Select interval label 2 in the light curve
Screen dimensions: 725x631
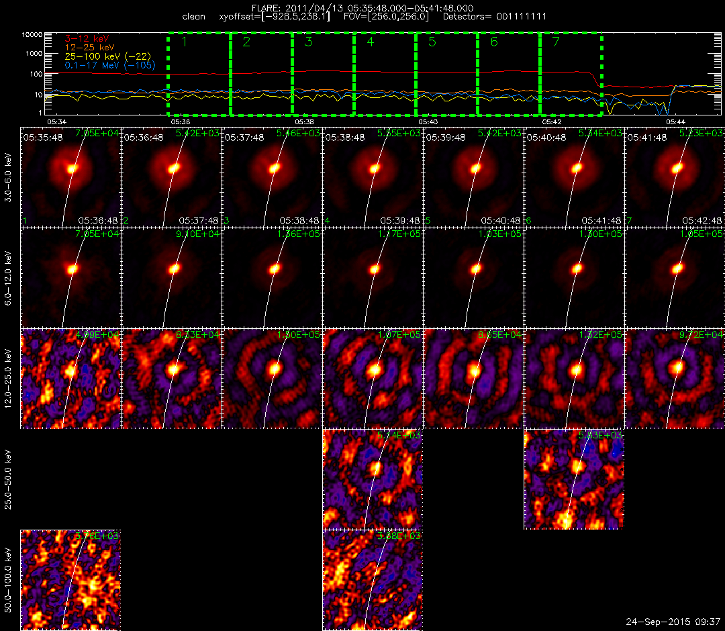point(246,42)
